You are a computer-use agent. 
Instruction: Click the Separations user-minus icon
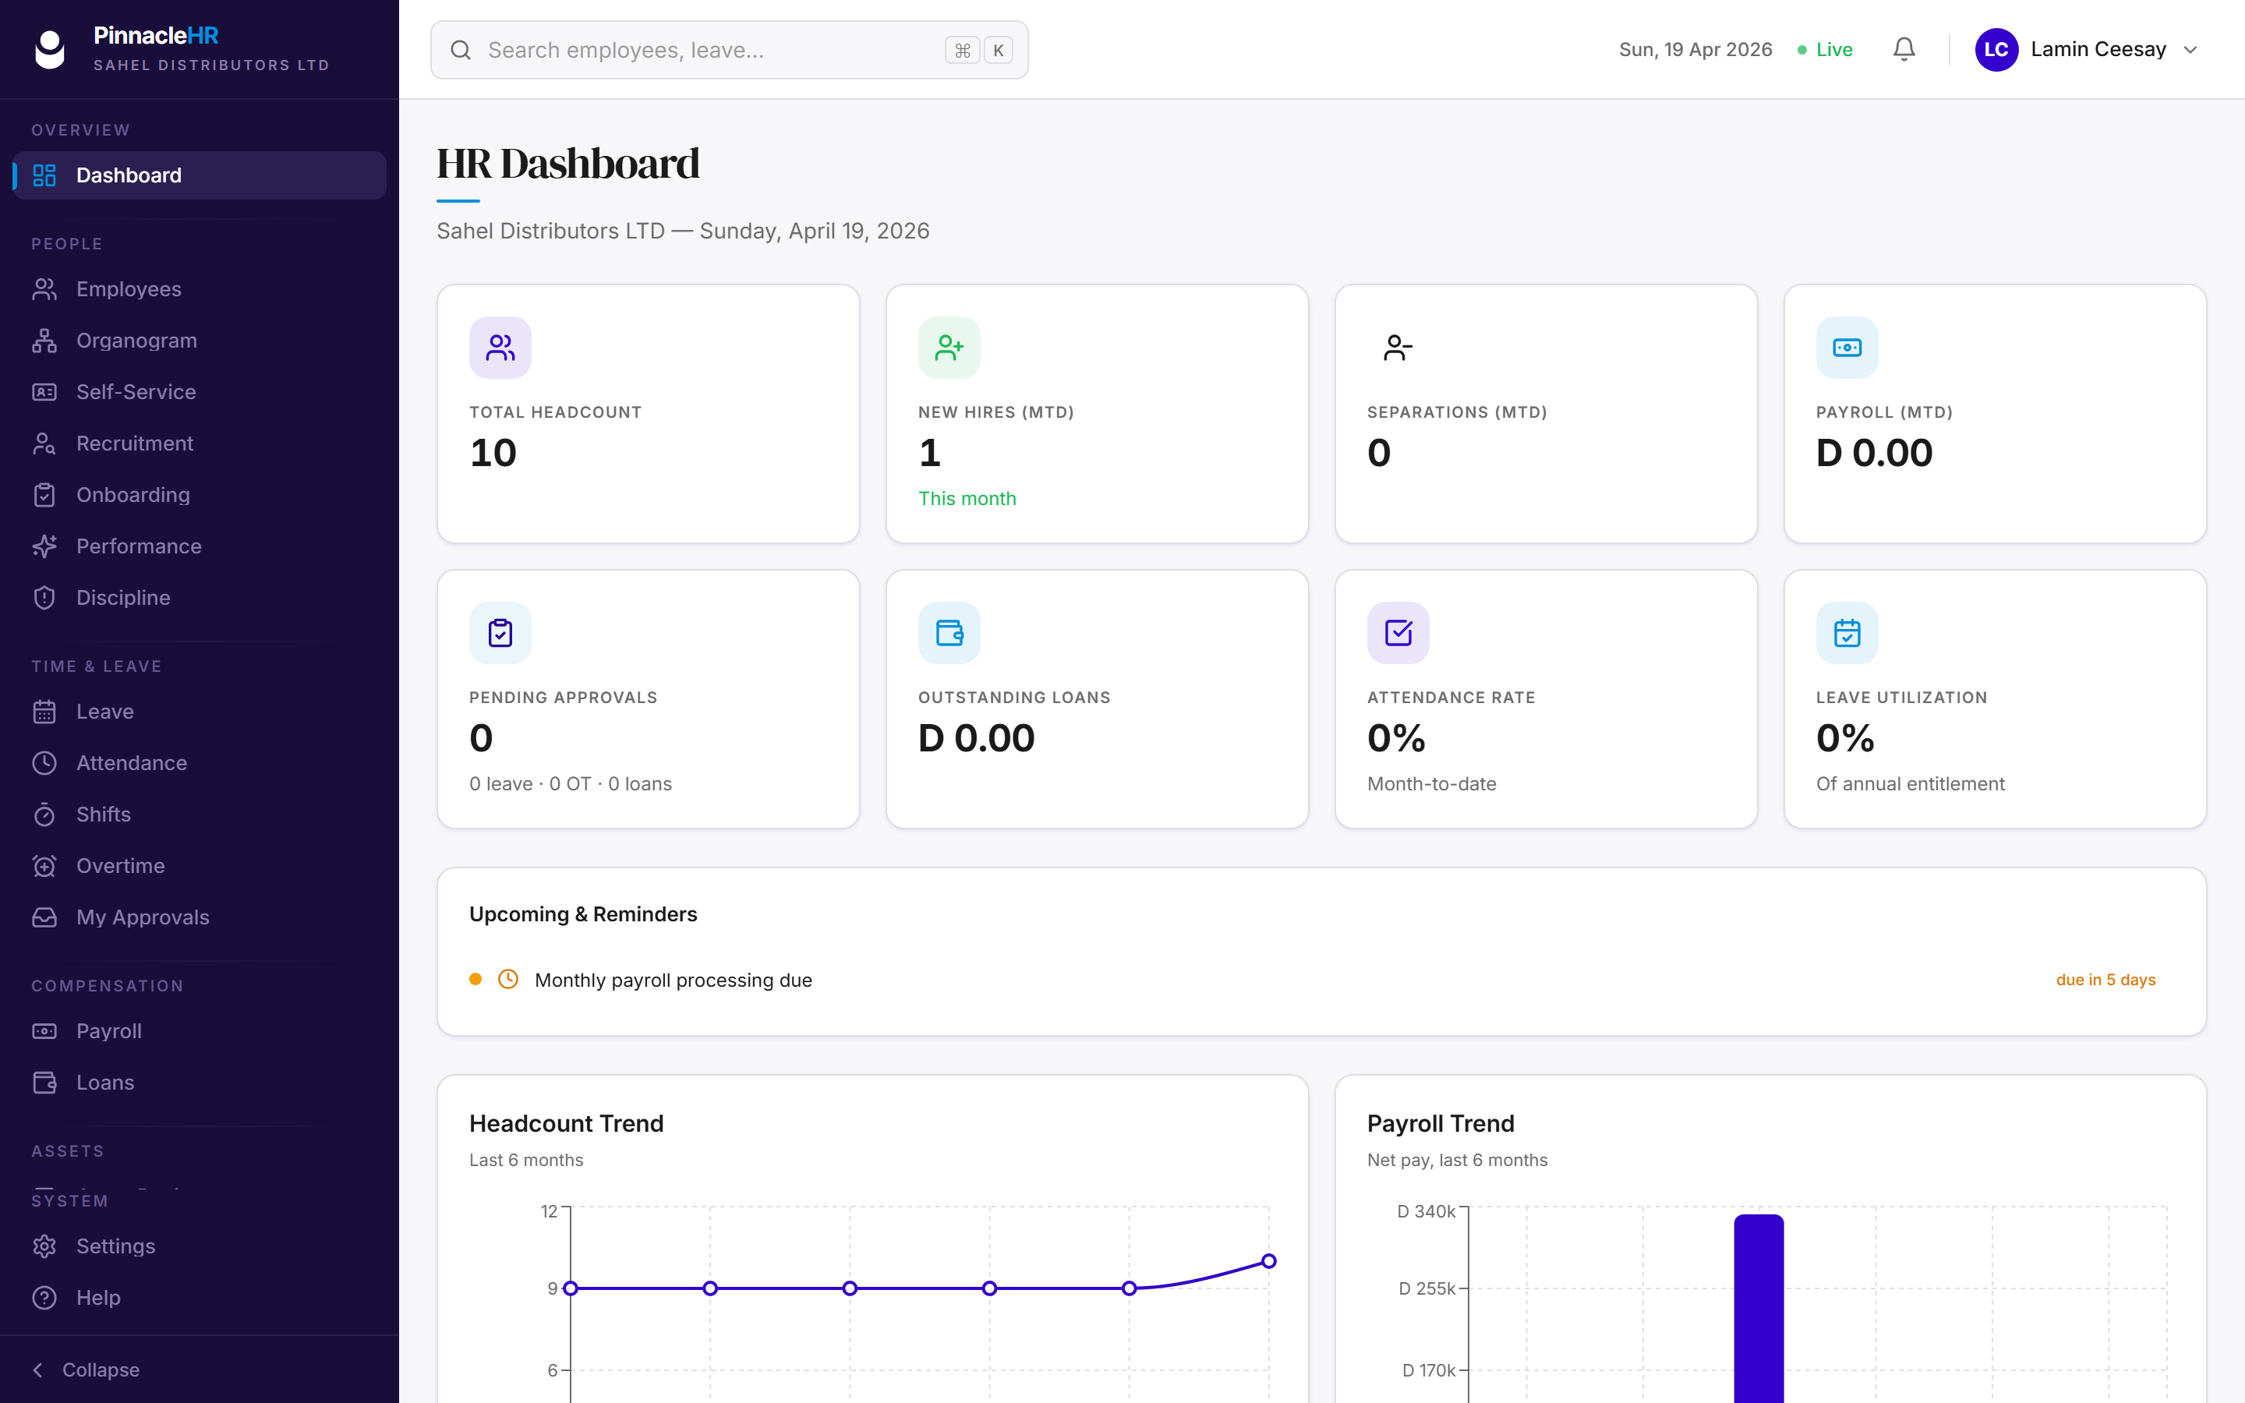pos(1398,348)
